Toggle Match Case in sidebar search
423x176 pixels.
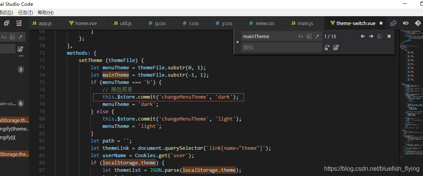click(x=4, y=37)
